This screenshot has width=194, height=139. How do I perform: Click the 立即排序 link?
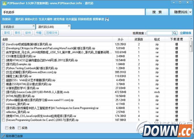point(186,33)
